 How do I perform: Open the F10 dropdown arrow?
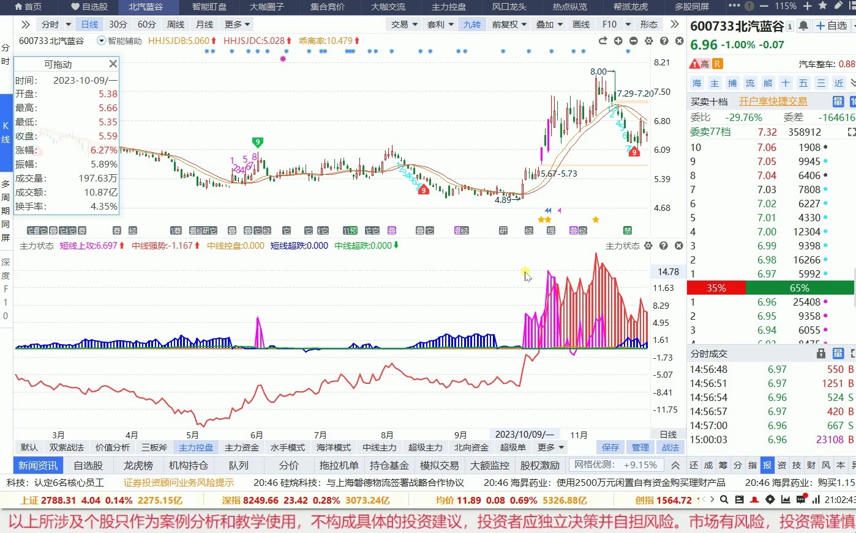[628, 24]
